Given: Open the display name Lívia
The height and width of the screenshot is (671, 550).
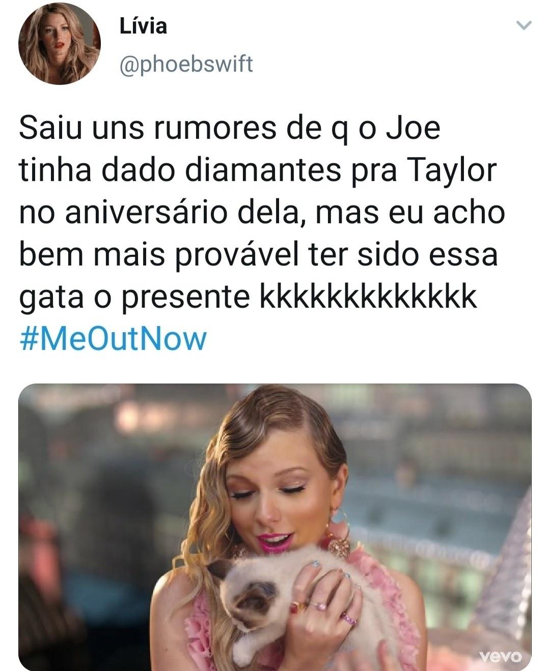Looking at the screenshot, I should (x=143, y=26).
